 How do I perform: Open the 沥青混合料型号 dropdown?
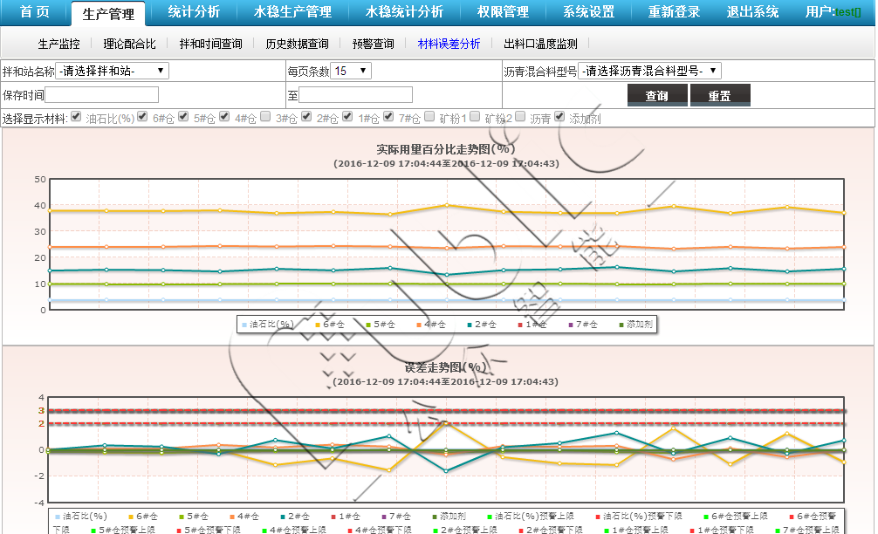coord(649,71)
